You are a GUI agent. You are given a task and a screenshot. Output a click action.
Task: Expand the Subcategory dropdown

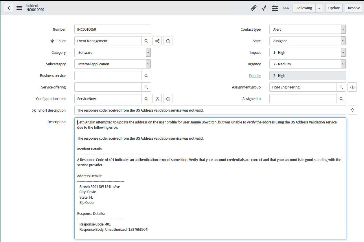tap(148, 64)
